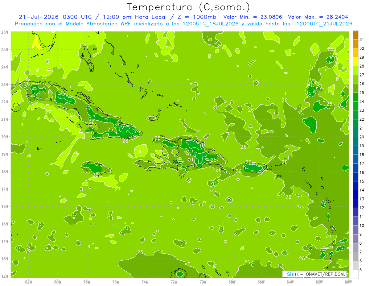This screenshot has width=370, height=286.
Task: Pick the yellow swatch between 28 and 29
Action: pyautogui.click(x=356, y=62)
